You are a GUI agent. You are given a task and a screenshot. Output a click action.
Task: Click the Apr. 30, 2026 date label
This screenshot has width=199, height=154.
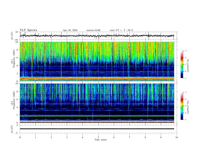(70, 30)
